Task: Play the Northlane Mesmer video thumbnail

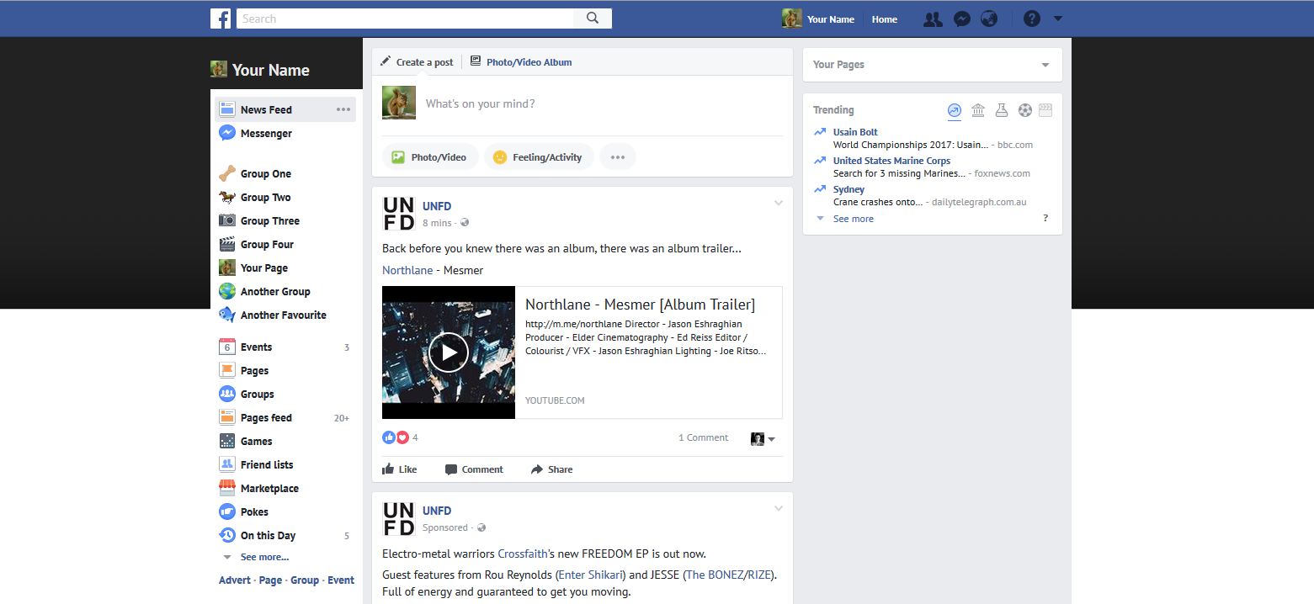Action: point(449,352)
